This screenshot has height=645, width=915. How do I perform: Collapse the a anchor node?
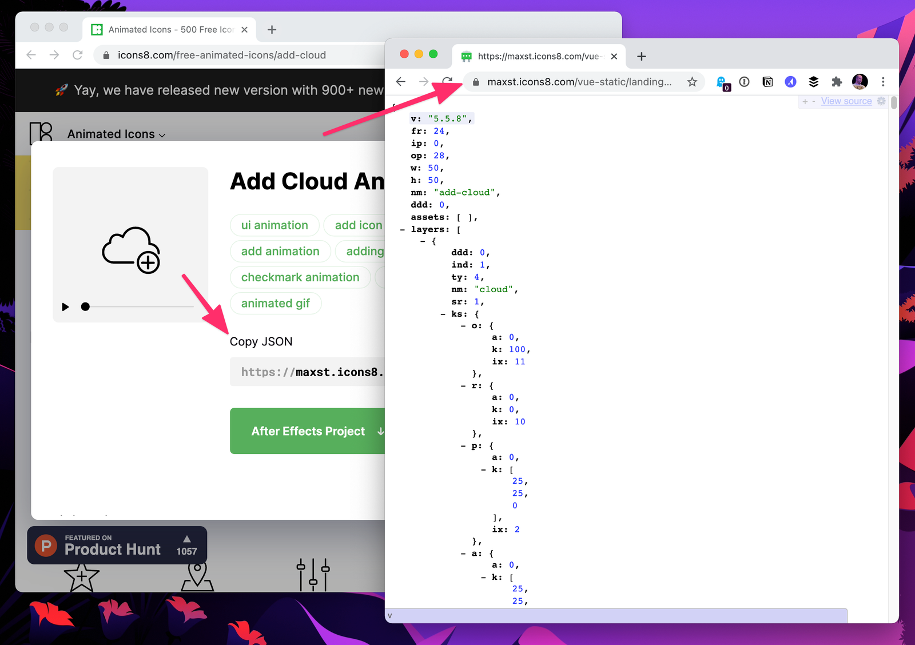pos(463,554)
